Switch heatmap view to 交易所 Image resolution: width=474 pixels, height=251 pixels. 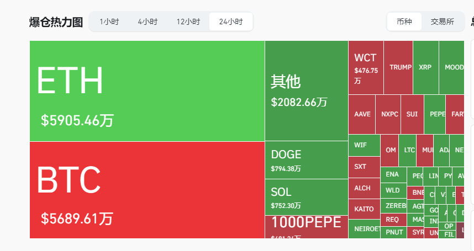(442, 22)
